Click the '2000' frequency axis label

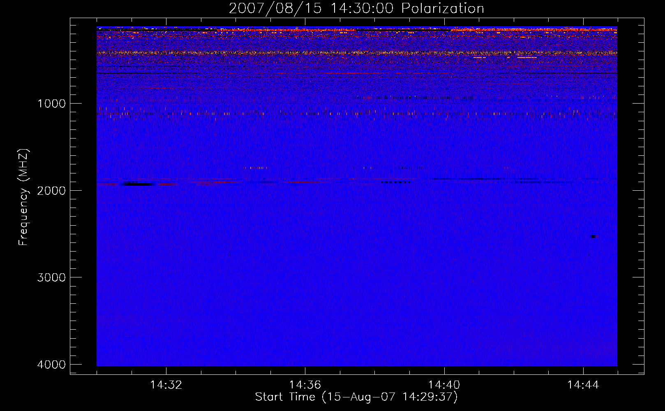pos(51,190)
